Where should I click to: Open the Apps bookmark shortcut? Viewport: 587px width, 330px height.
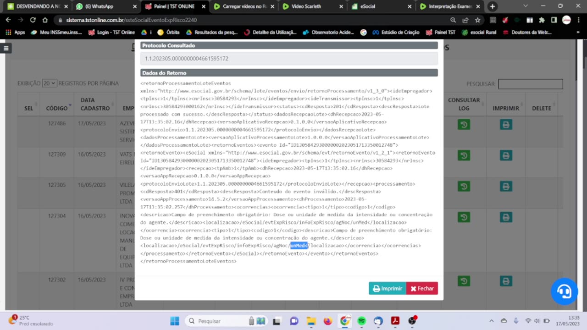click(15, 33)
